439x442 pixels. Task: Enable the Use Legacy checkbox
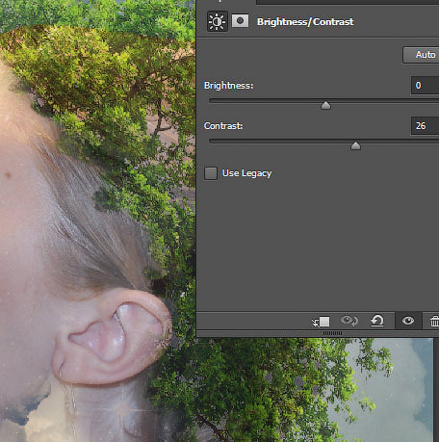tap(211, 173)
